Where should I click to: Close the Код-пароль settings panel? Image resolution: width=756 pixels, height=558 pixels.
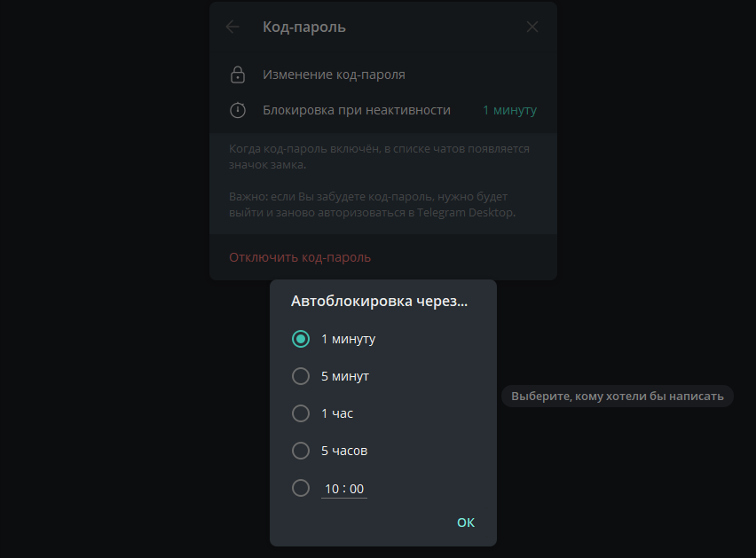[x=532, y=27]
